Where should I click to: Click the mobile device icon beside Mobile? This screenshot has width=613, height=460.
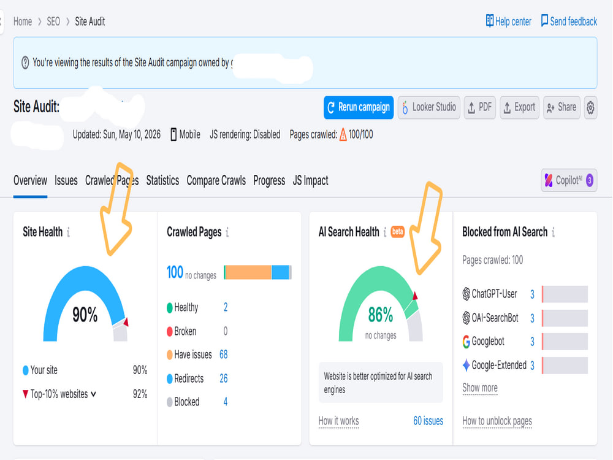coord(173,134)
